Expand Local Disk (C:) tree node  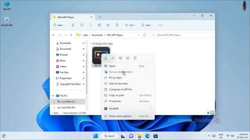pyautogui.click(x=54, y=101)
